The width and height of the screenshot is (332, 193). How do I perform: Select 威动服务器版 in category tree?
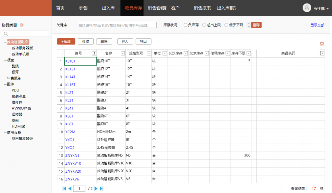(22, 48)
